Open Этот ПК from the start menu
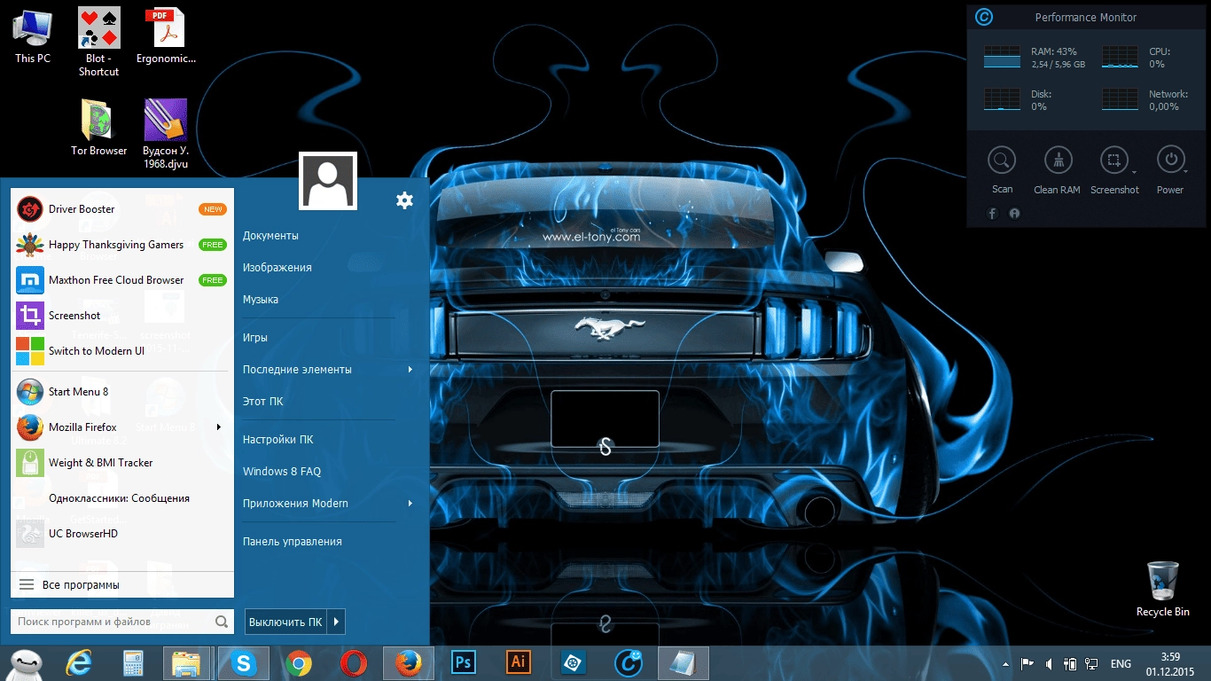This screenshot has width=1211, height=681. click(x=263, y=402)
